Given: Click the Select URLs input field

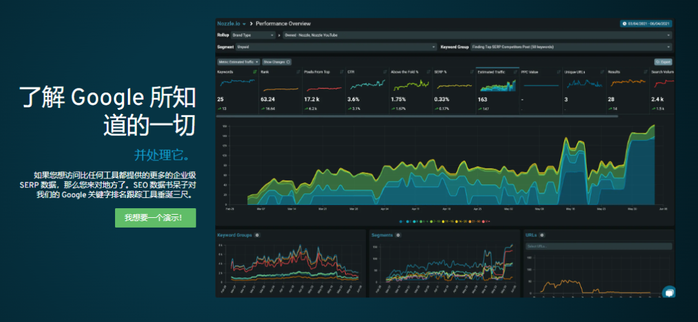Looking at the screenshot, I should click(598, 246).
